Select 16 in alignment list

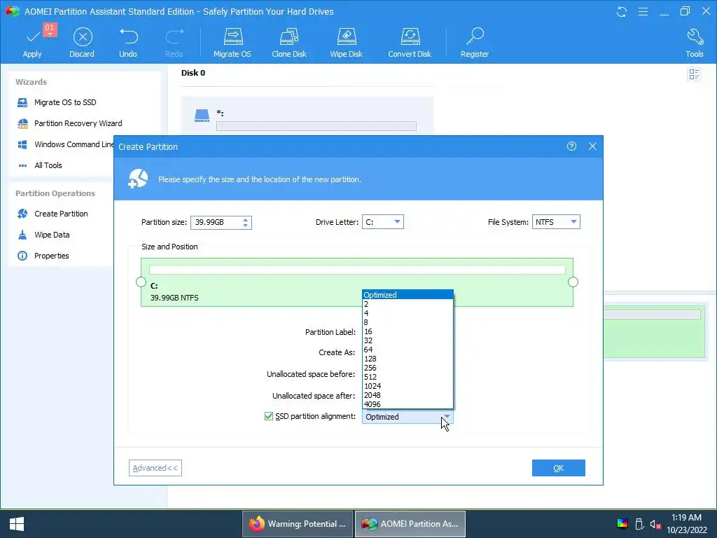coord(408,331)
